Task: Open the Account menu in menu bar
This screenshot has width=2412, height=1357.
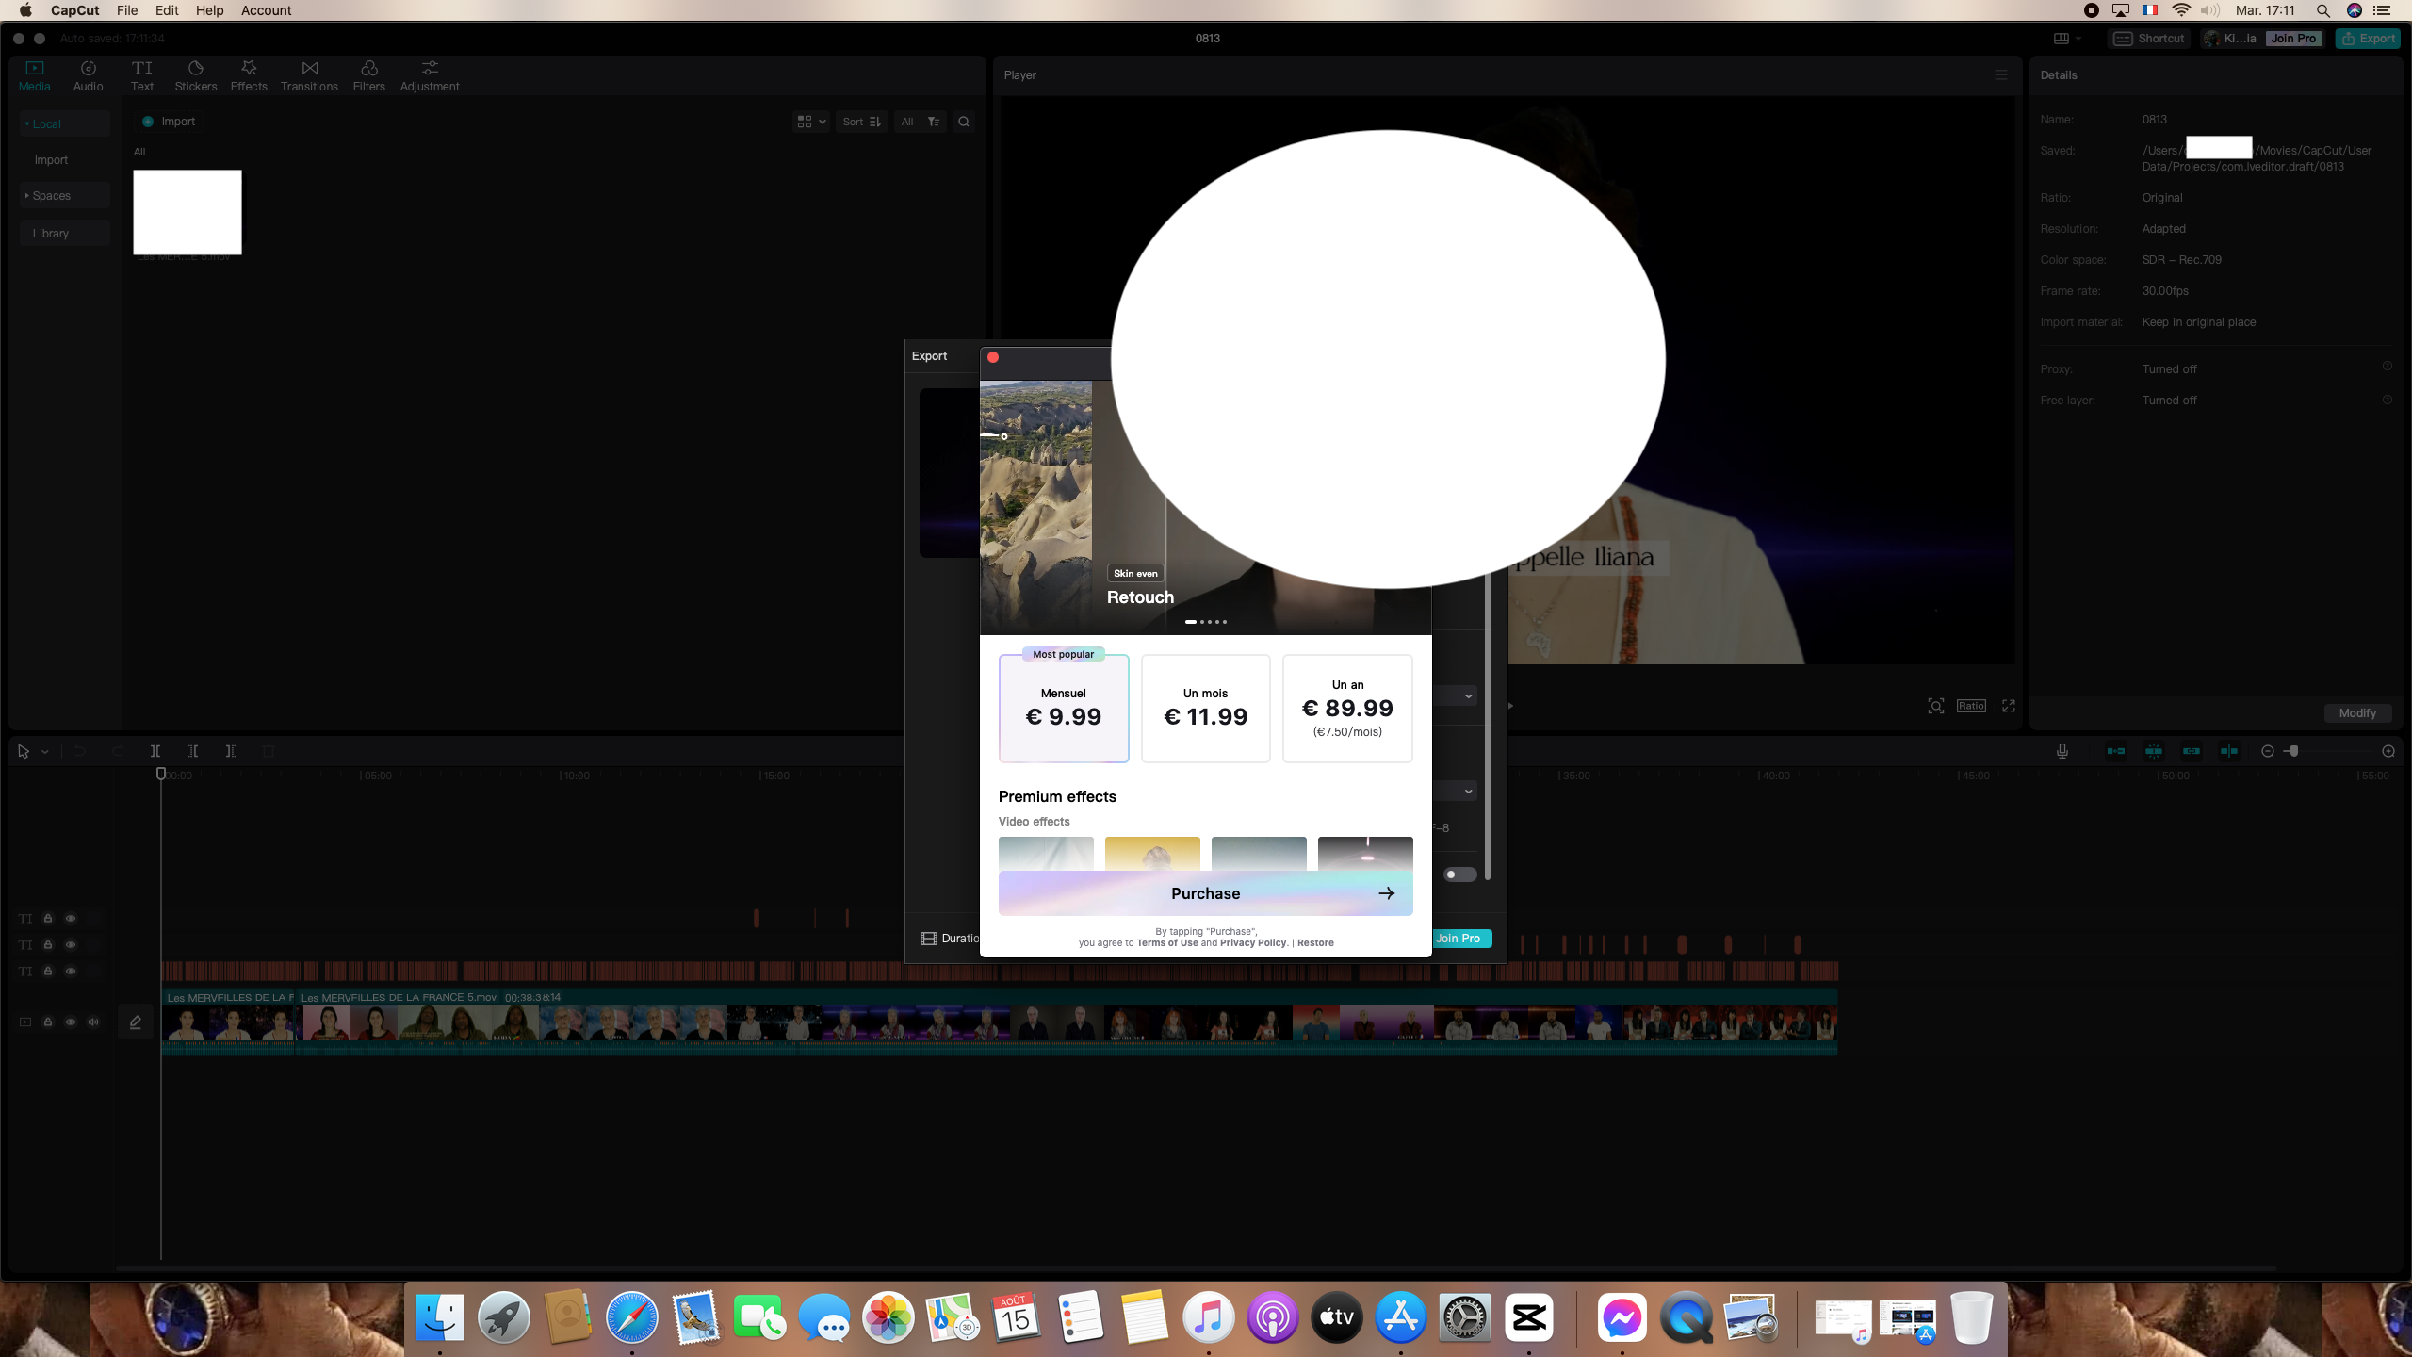Action: (266, 10)
